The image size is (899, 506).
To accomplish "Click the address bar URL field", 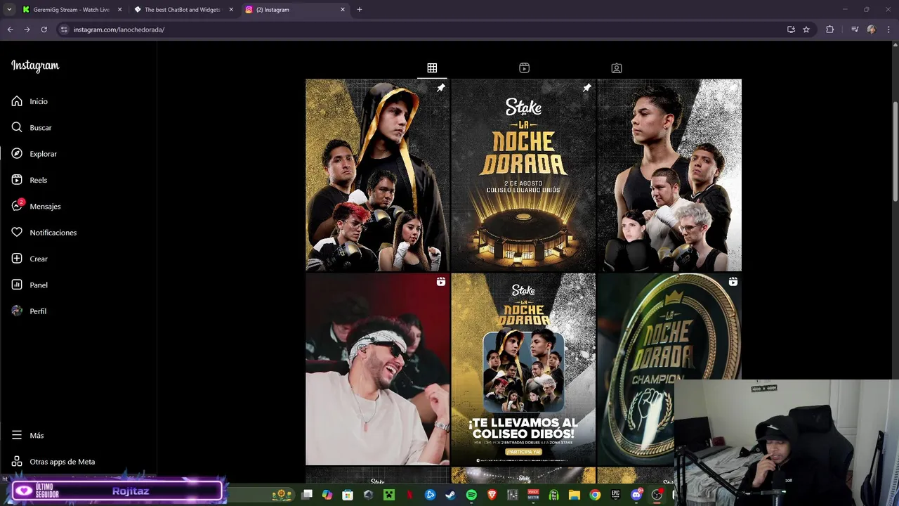I will tap(421, 30).
